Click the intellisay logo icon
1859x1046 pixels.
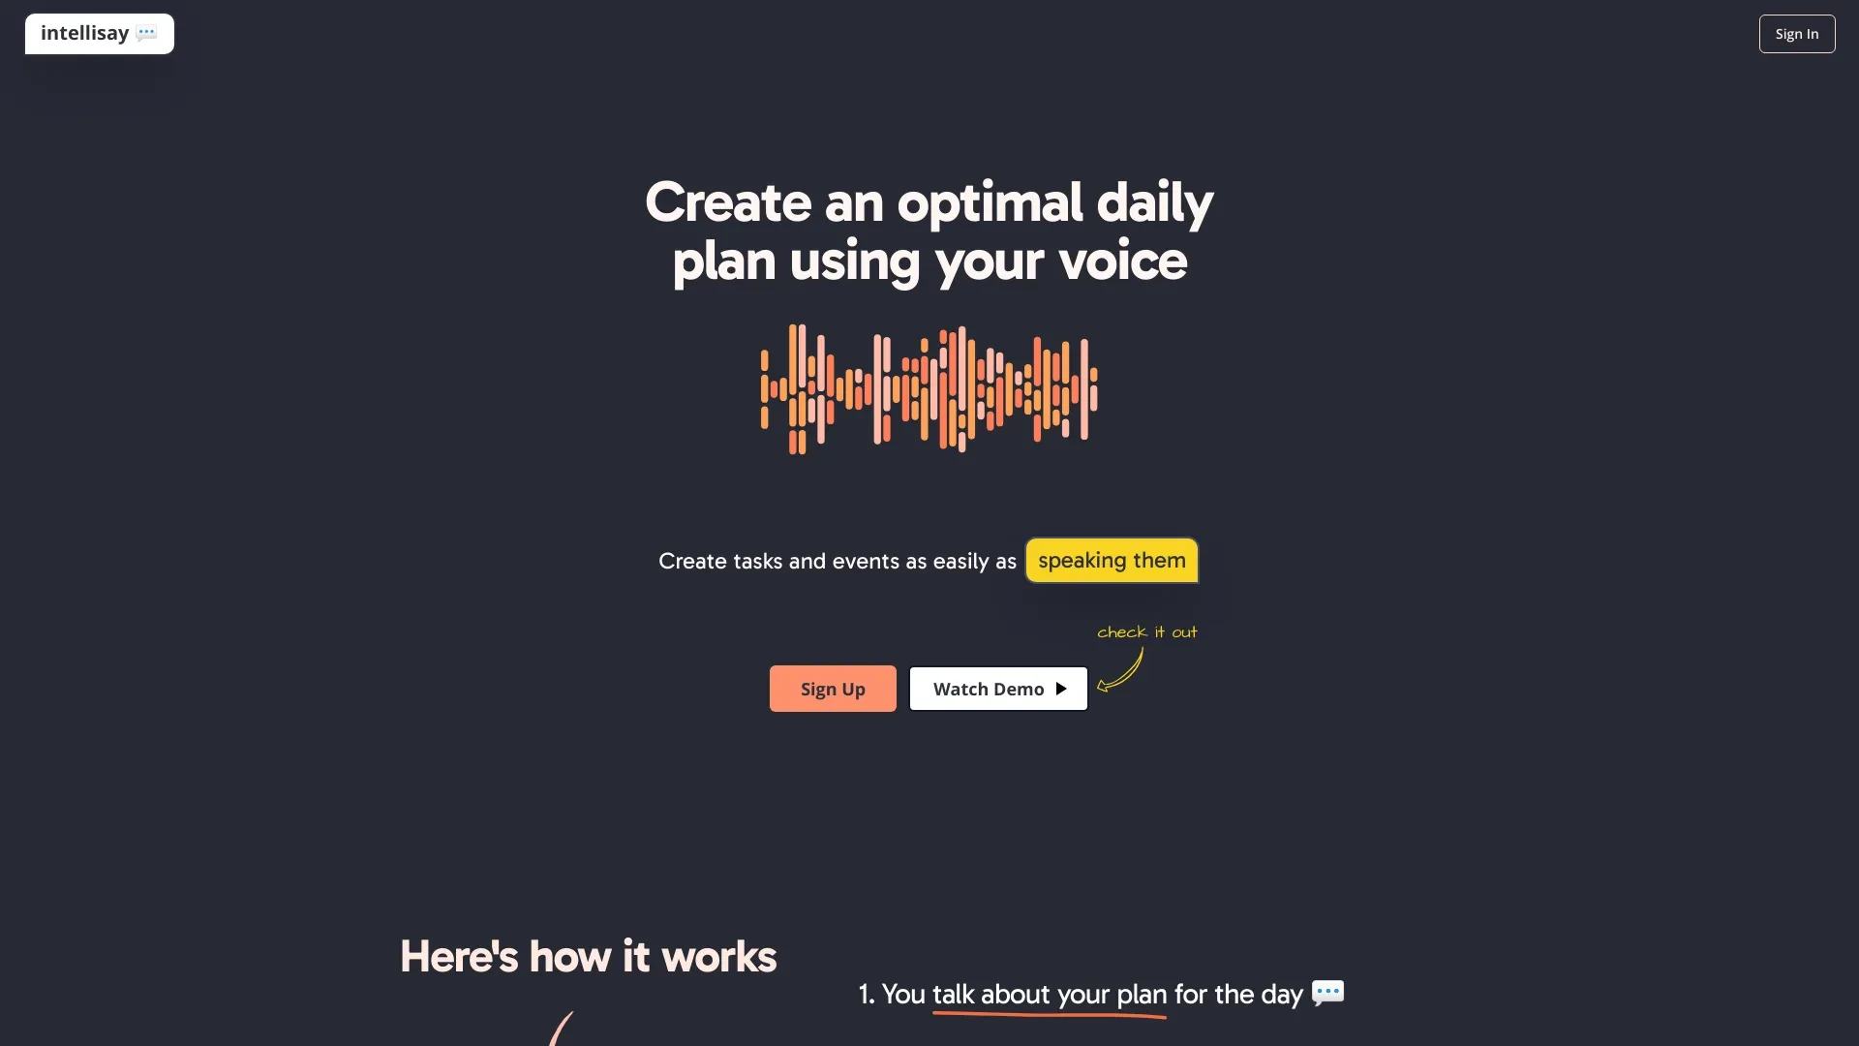tap(99, 33)
